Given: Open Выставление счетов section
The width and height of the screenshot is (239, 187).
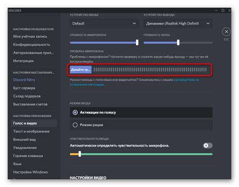Looking at the screenshot, I should (x=30, y=104).
